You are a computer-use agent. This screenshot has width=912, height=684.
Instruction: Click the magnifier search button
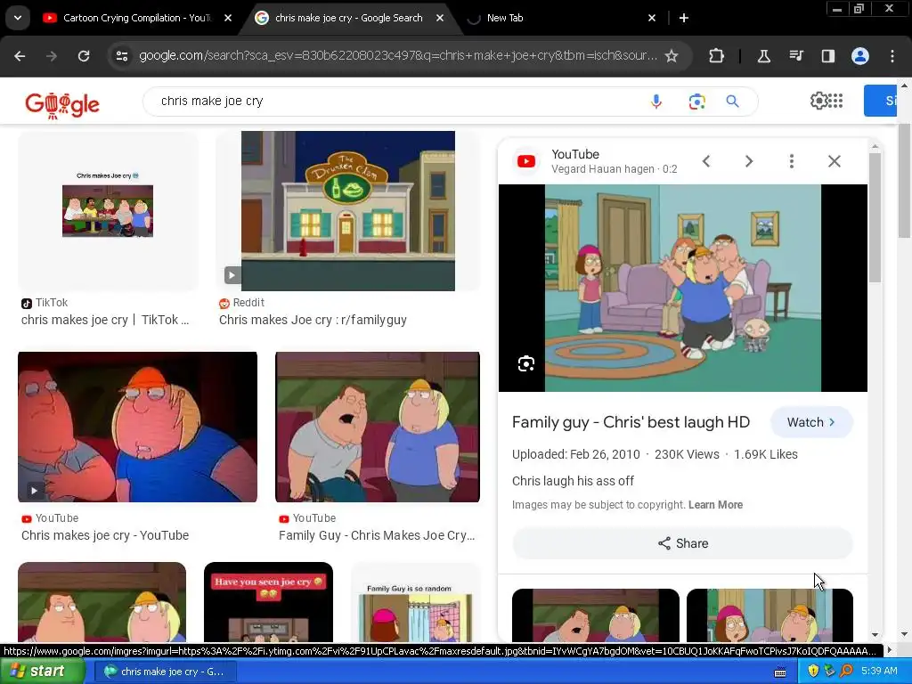733,102
